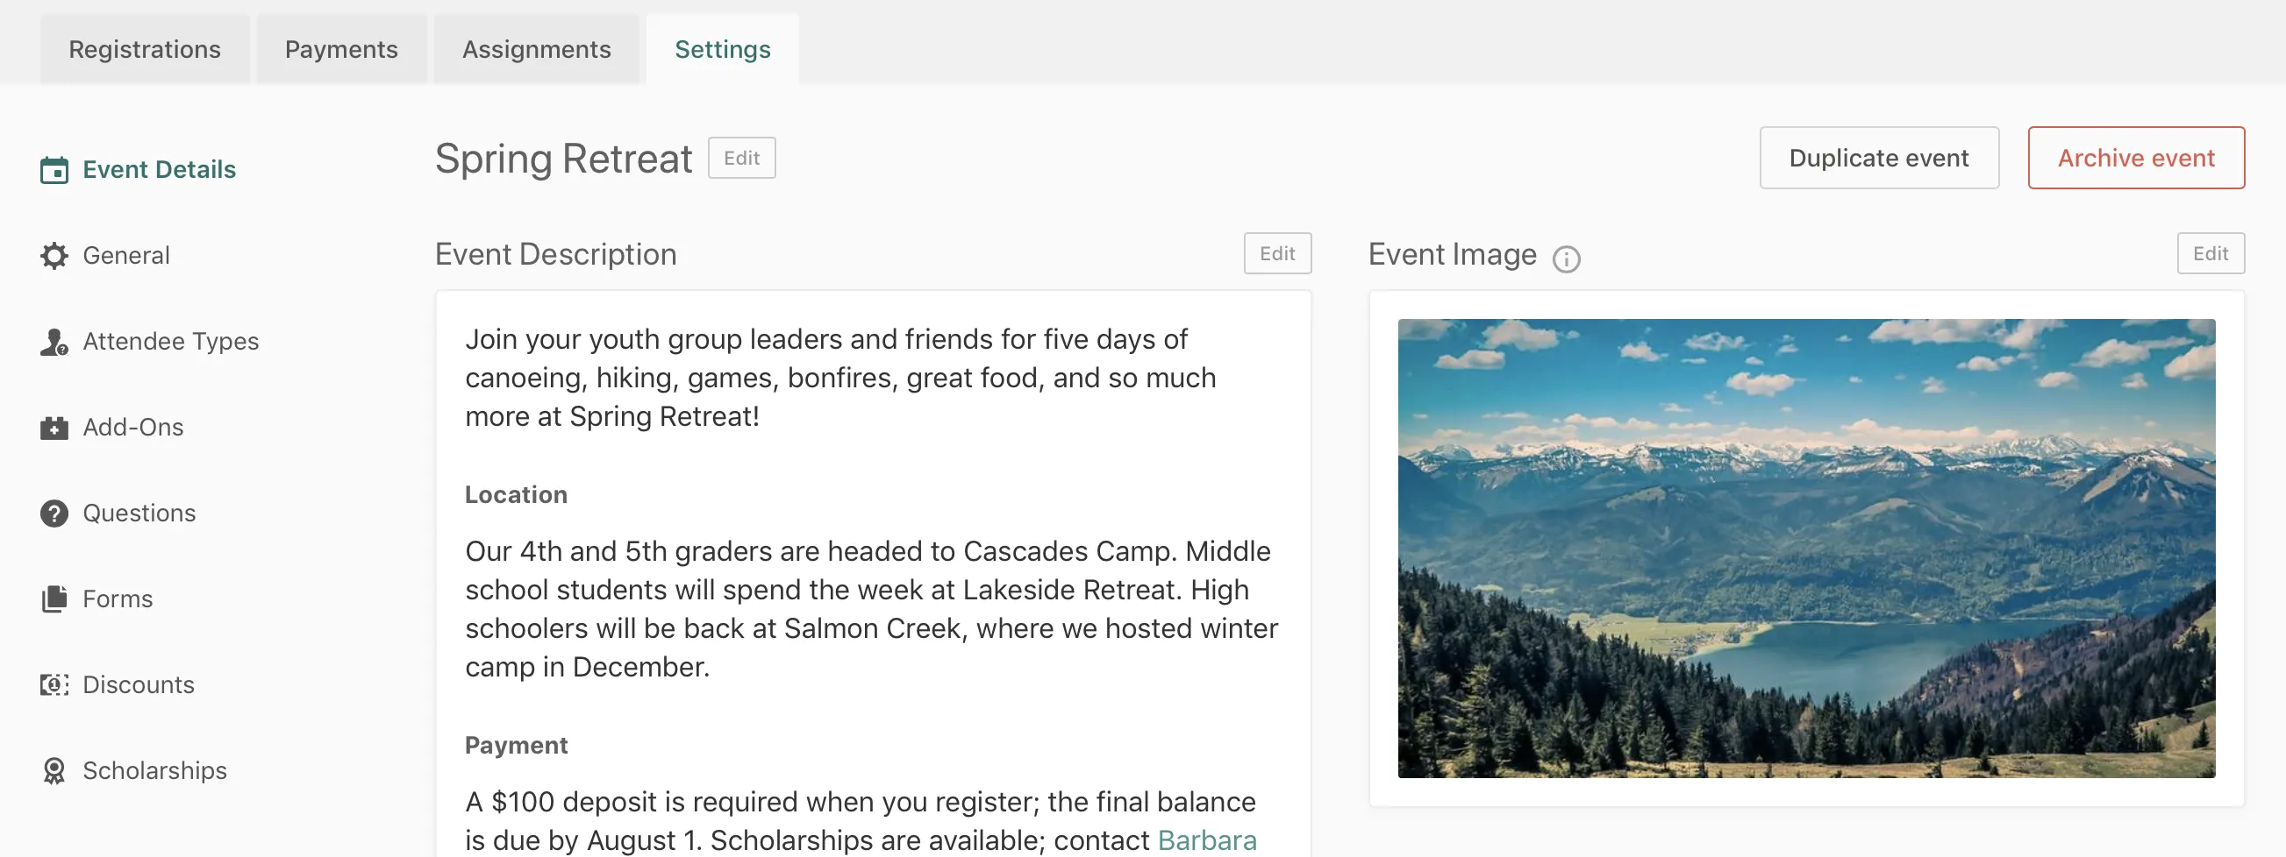Screen dimensions: 2286x857
Task: Click the Forms documents icon
Action: [54, 600]
